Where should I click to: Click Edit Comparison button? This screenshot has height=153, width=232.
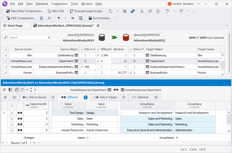[x=21, y=18]
